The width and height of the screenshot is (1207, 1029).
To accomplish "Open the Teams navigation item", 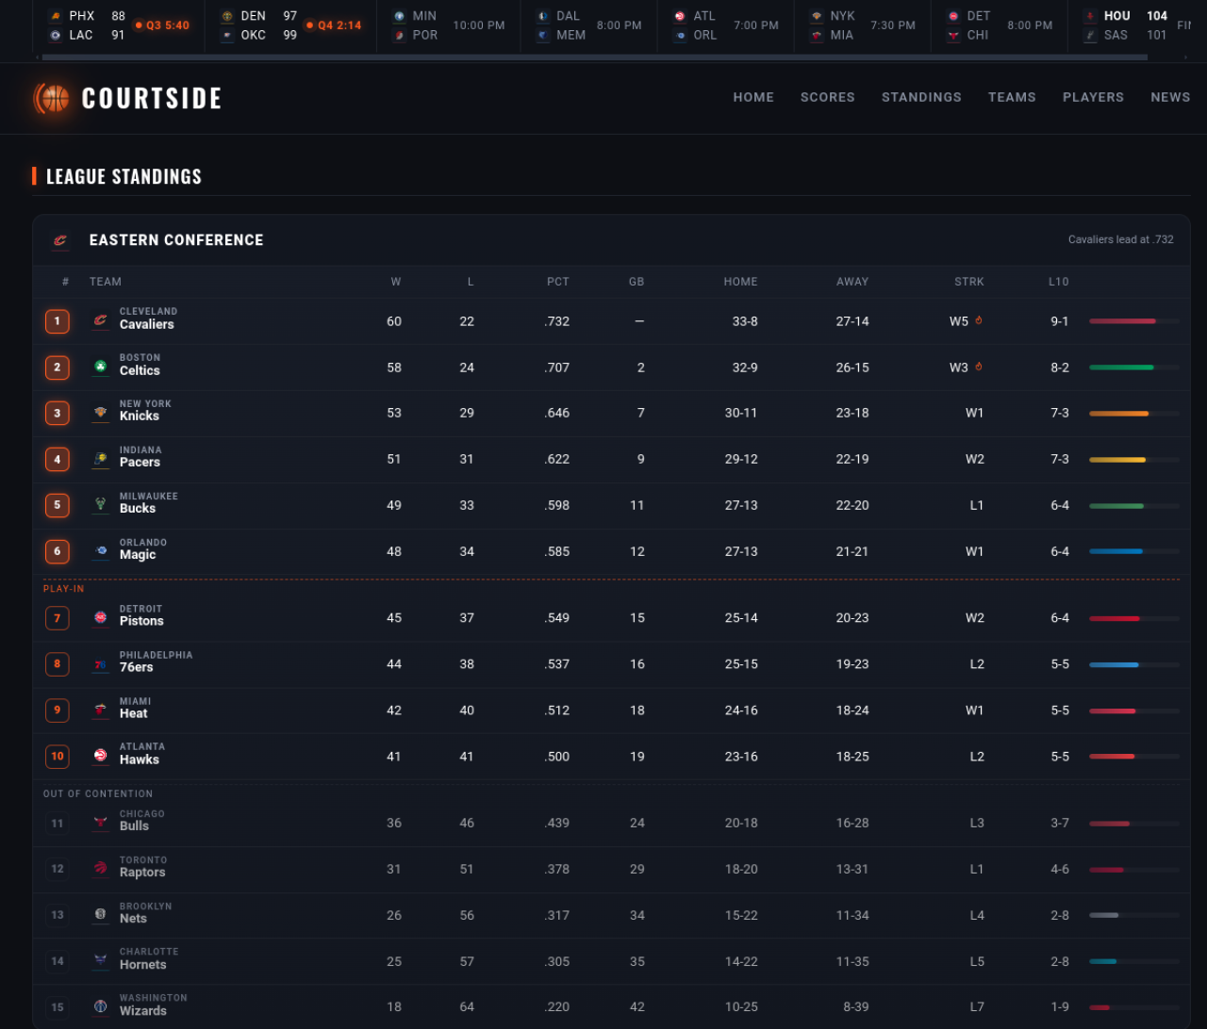I will pyautogui.click(x=1012, y=97).
